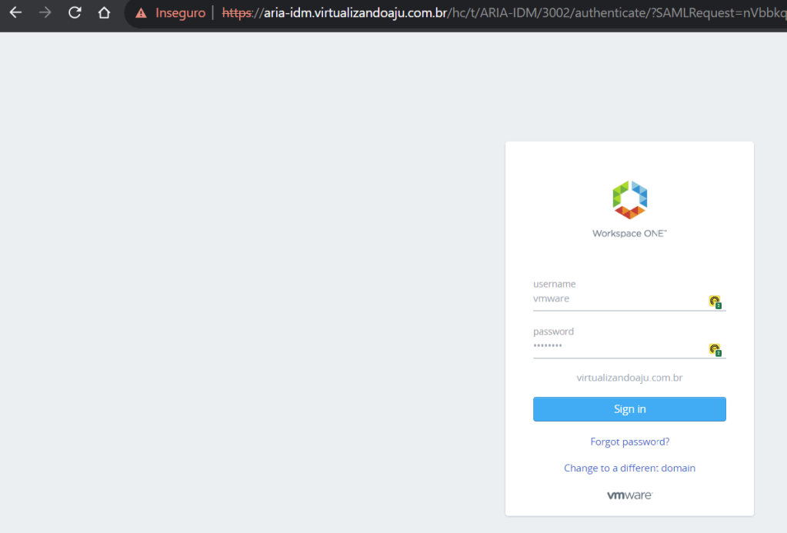
Task: Click the 'password' field label
Action: pos(553,331)
